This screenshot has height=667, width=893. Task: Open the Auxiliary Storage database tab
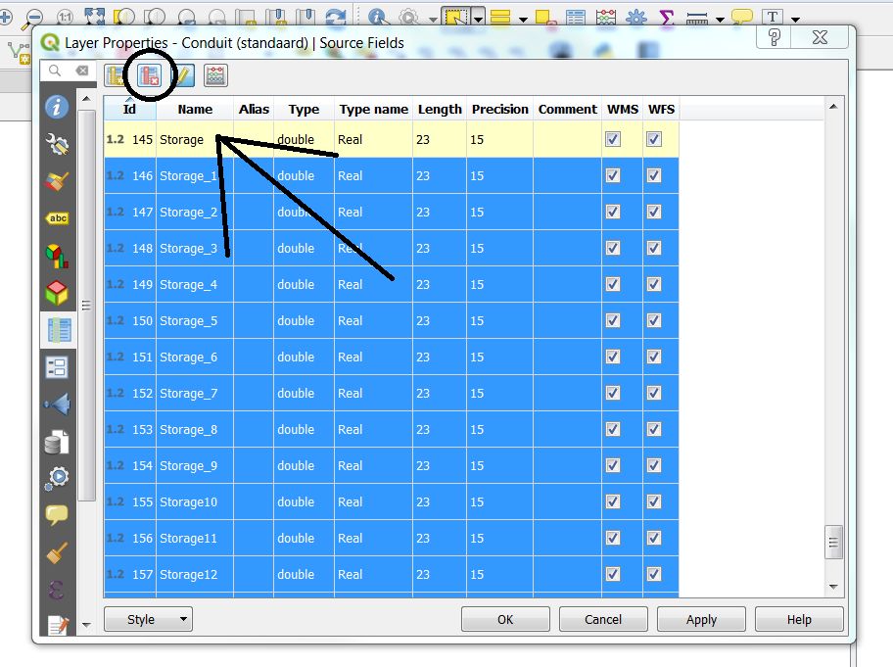tap(57, 442)
